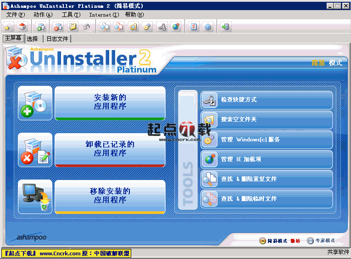The height and width of the screenshot is (259, 351).
Task: Click the IE add-ons globe toolbar icon
Action: coord(176,27)
